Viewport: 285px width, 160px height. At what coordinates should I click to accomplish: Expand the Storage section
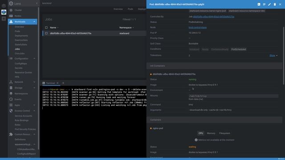(34, 88)
